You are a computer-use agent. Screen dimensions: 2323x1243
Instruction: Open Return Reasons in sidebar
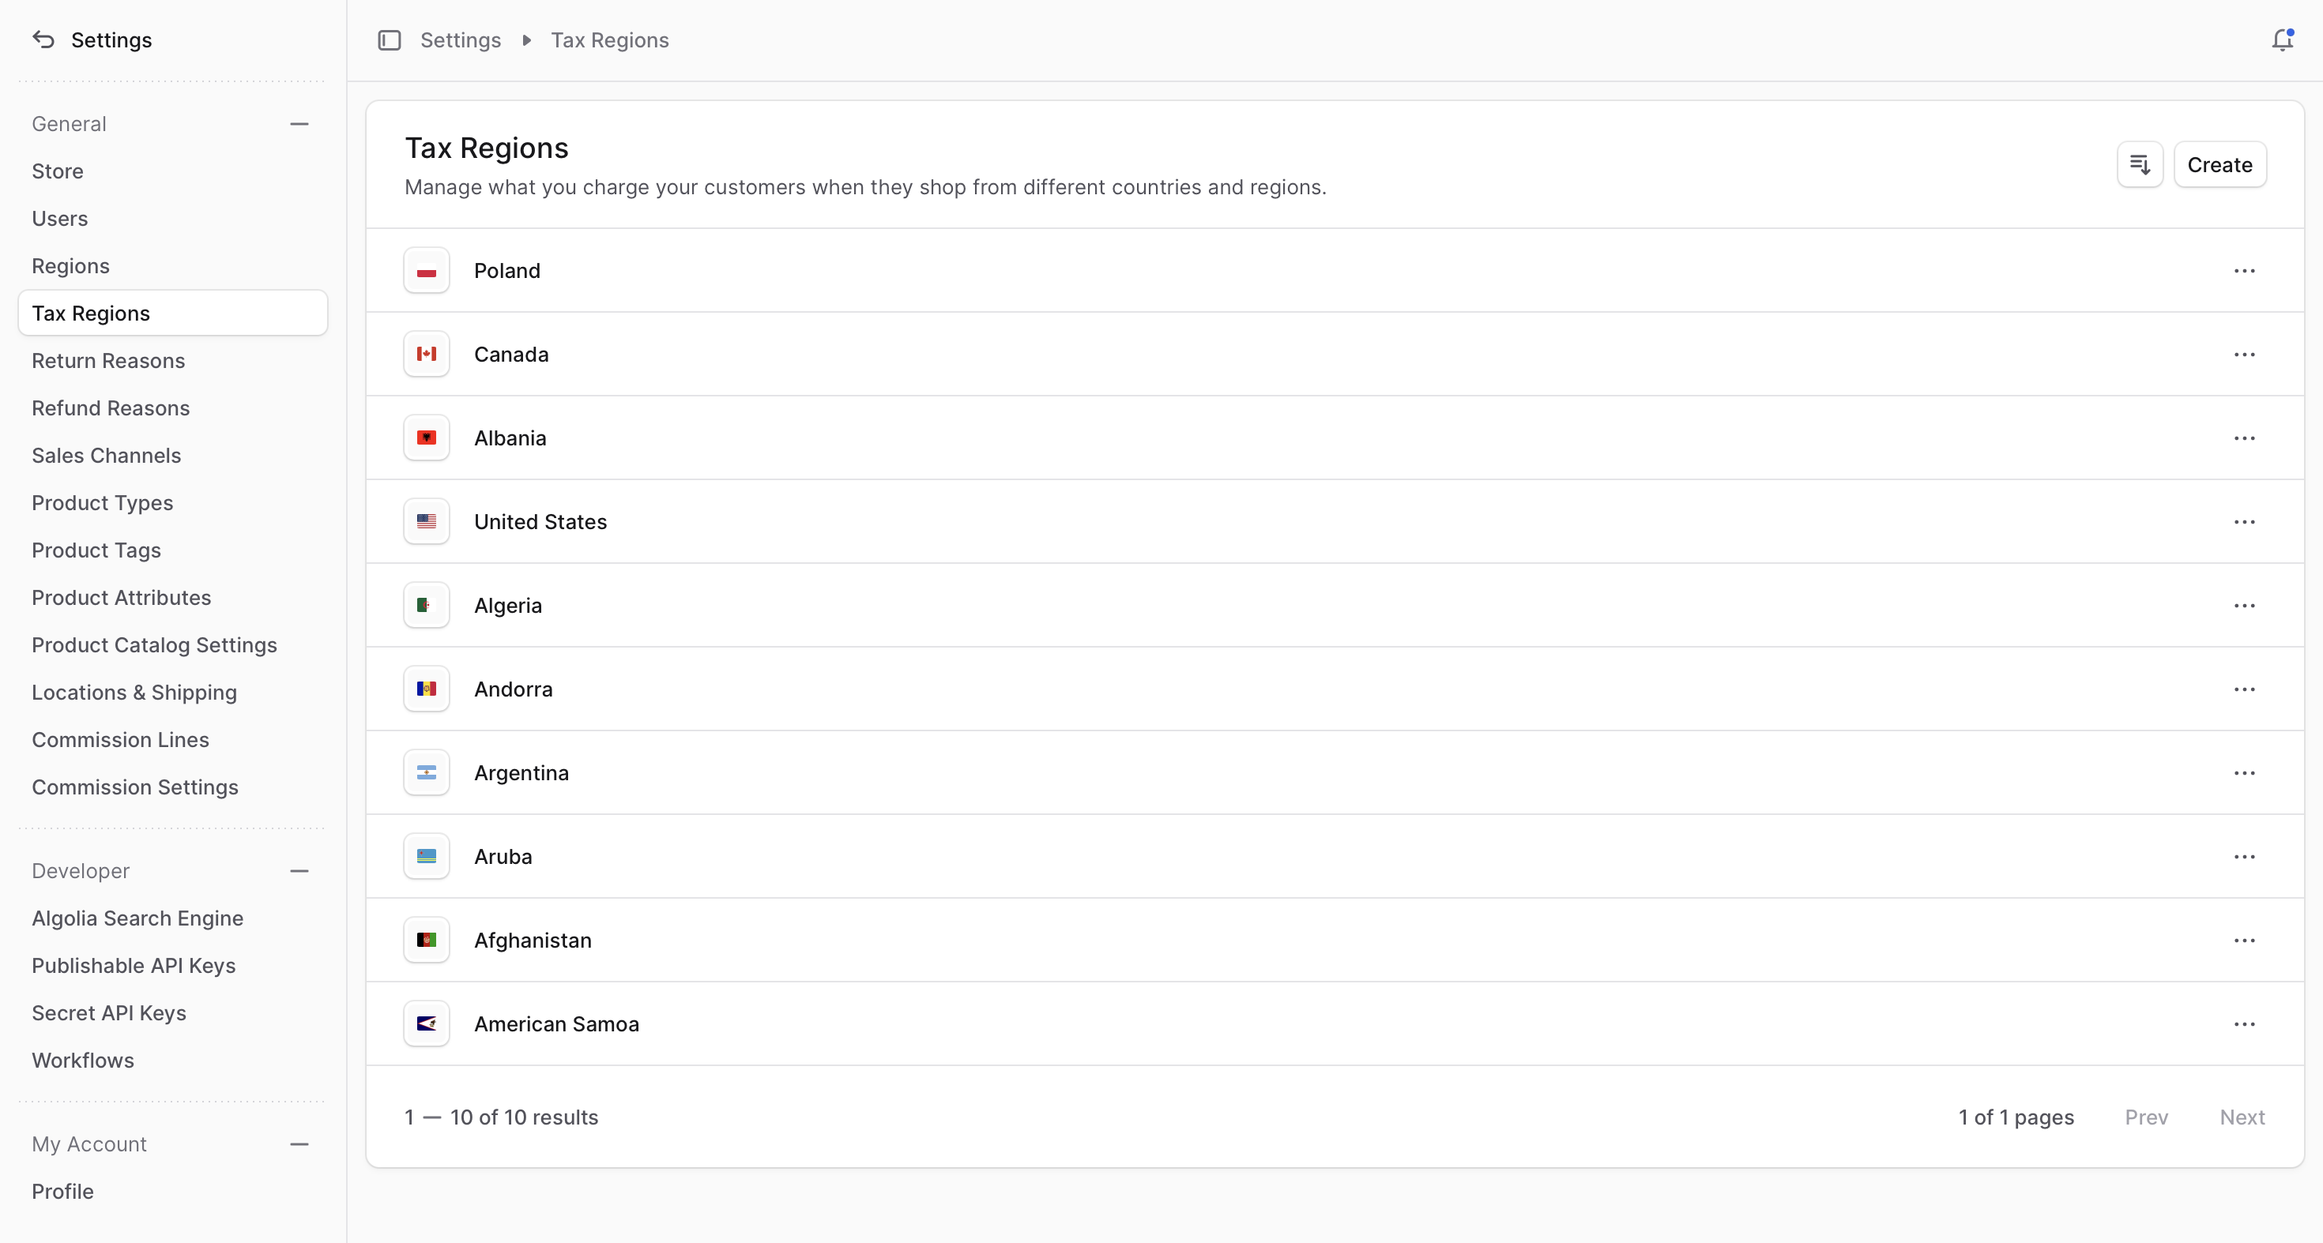coord(108,362)
